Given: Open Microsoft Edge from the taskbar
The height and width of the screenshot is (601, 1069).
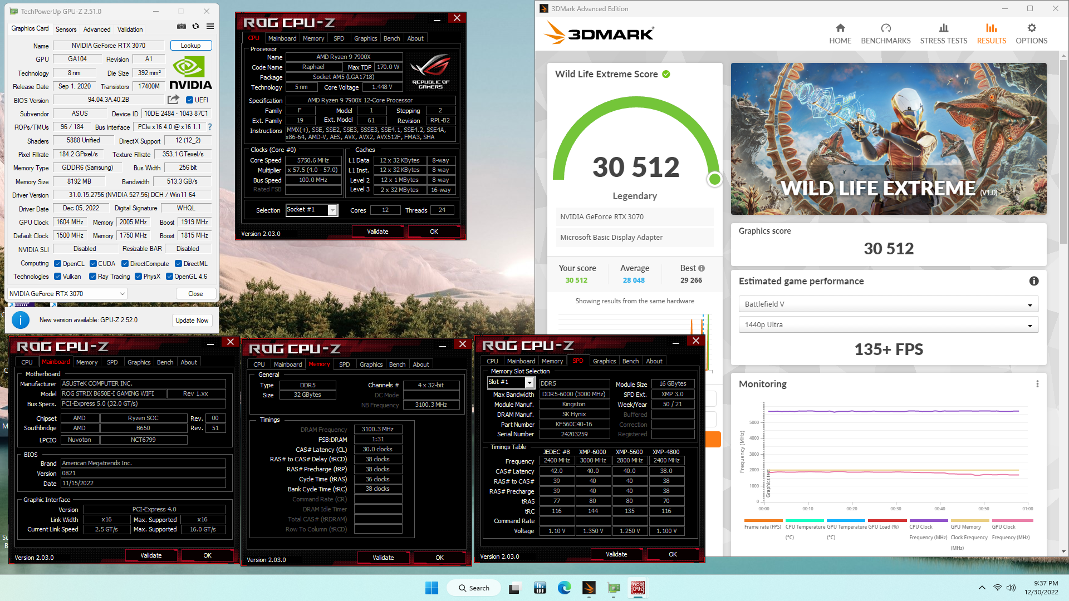Looking at the screenshot, I should 565,588.
